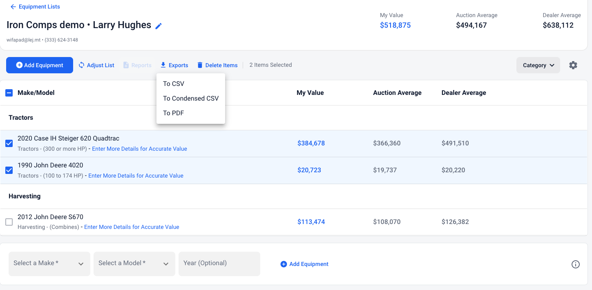Viewport: 592px width, 290px height.
Task: Expand the Select a Model dropdown
Action: pyautogui.click(x=134, y=264)
